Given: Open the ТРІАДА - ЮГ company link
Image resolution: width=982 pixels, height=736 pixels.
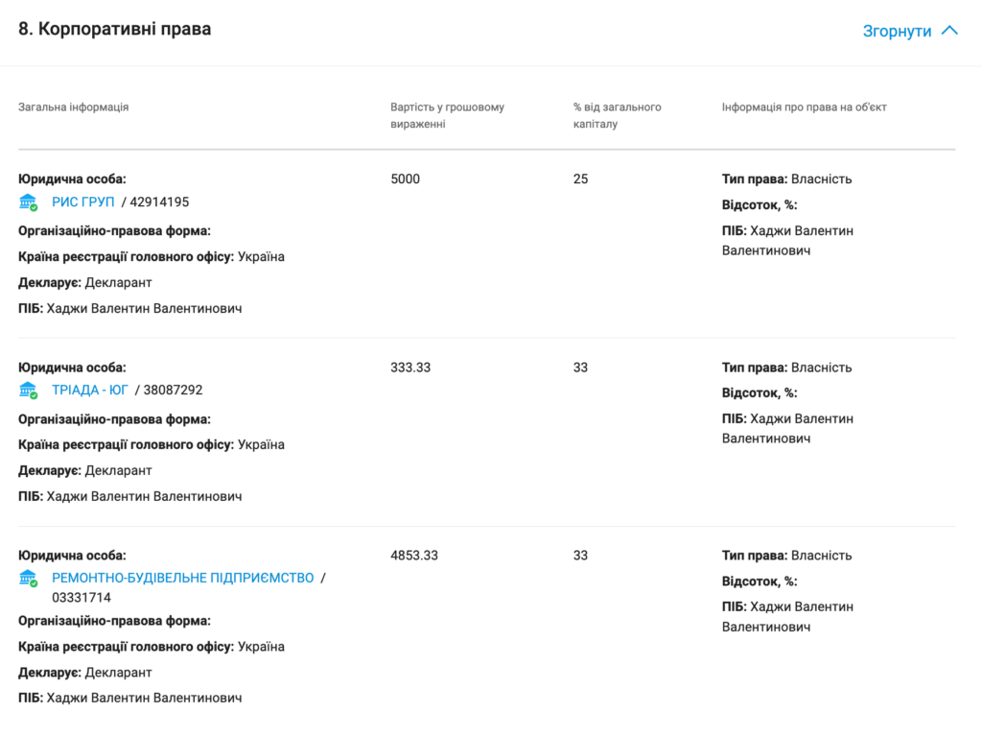Looking at the screenshot, I should click(x=90, y=390).
